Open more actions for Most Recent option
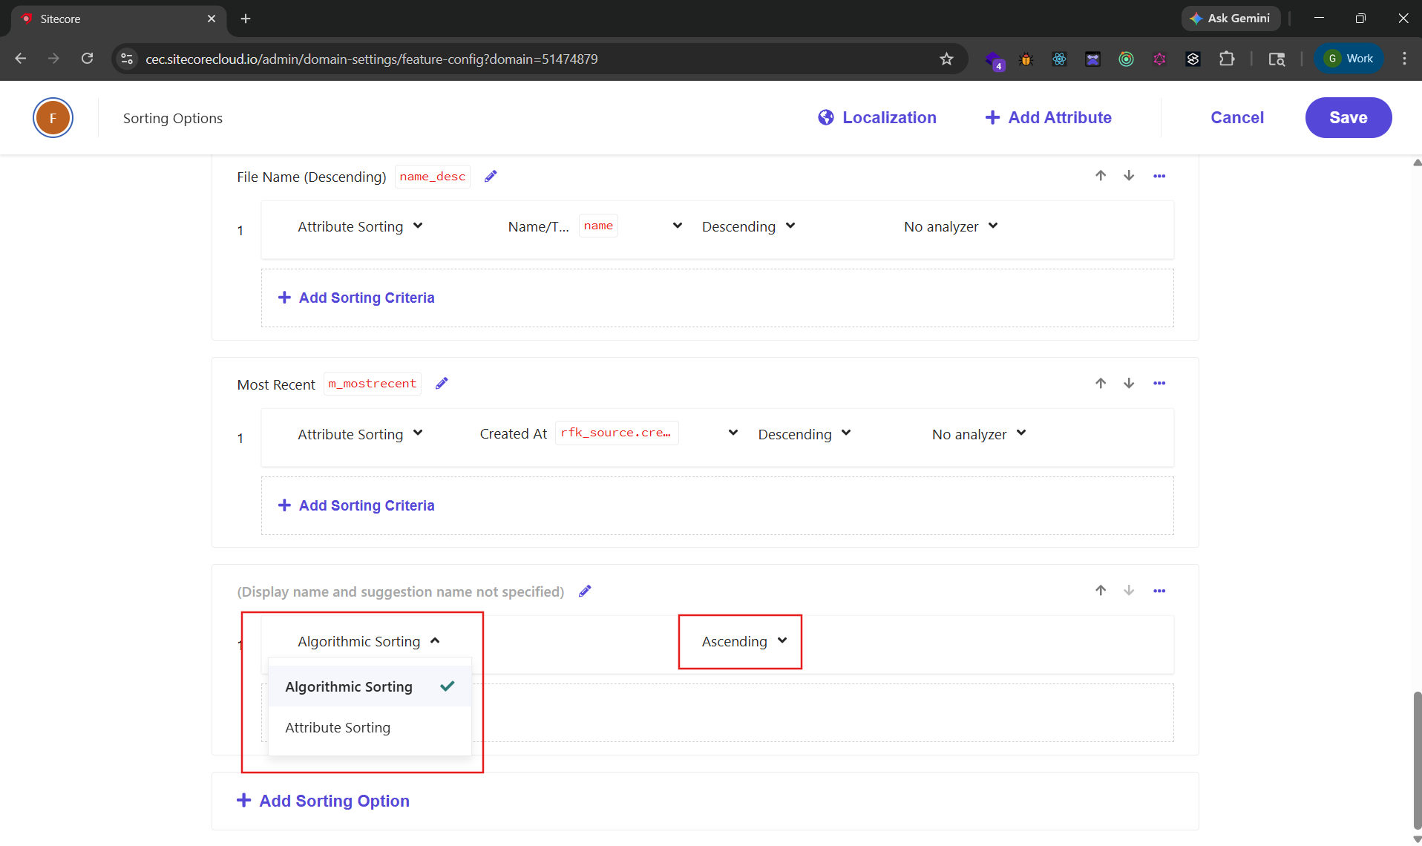The image size is (1422, 846). [1159, 384]
